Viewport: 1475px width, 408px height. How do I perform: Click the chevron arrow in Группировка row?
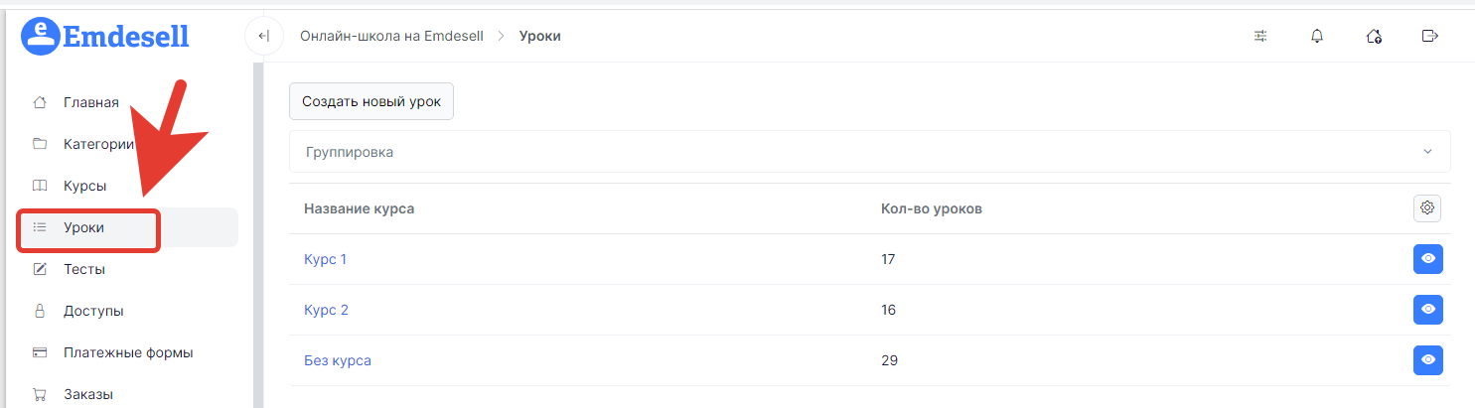click(1427, 152)
